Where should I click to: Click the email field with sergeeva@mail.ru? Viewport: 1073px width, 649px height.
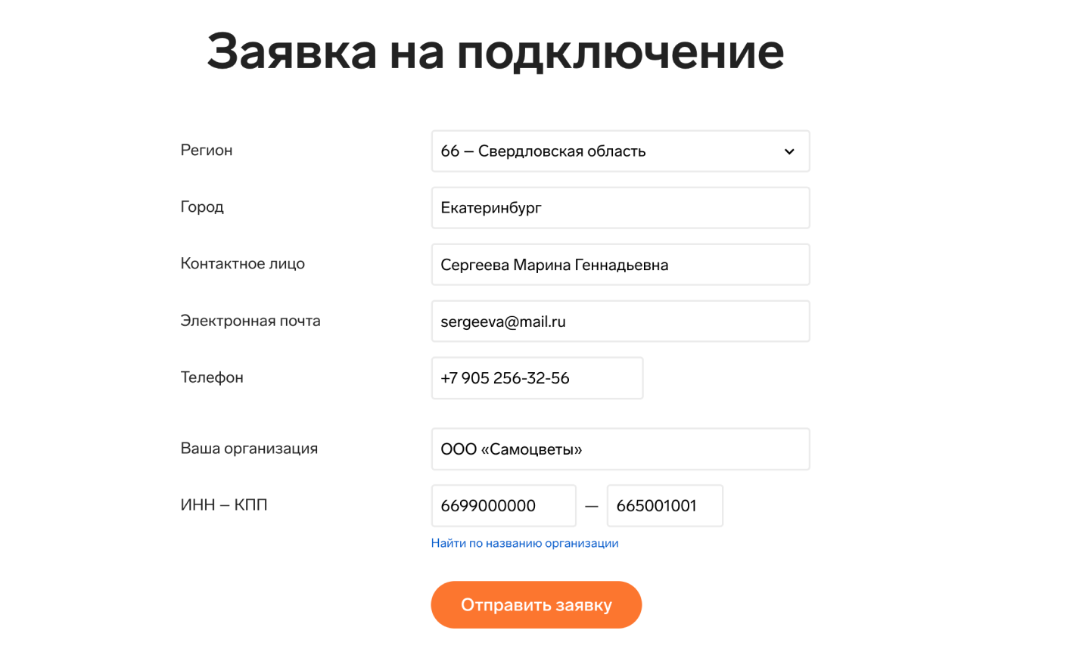tap(620, 321)
